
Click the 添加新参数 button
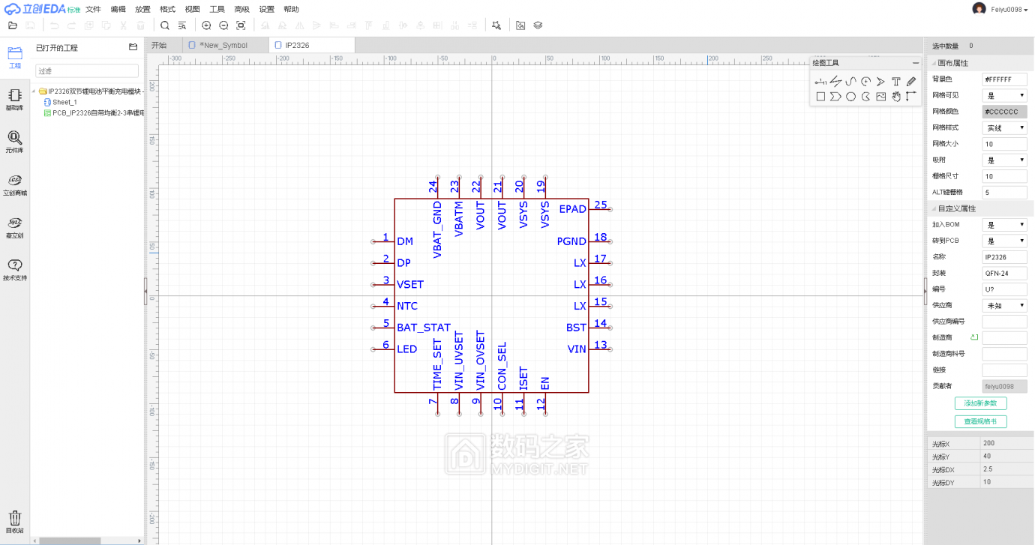click(980, 403)
